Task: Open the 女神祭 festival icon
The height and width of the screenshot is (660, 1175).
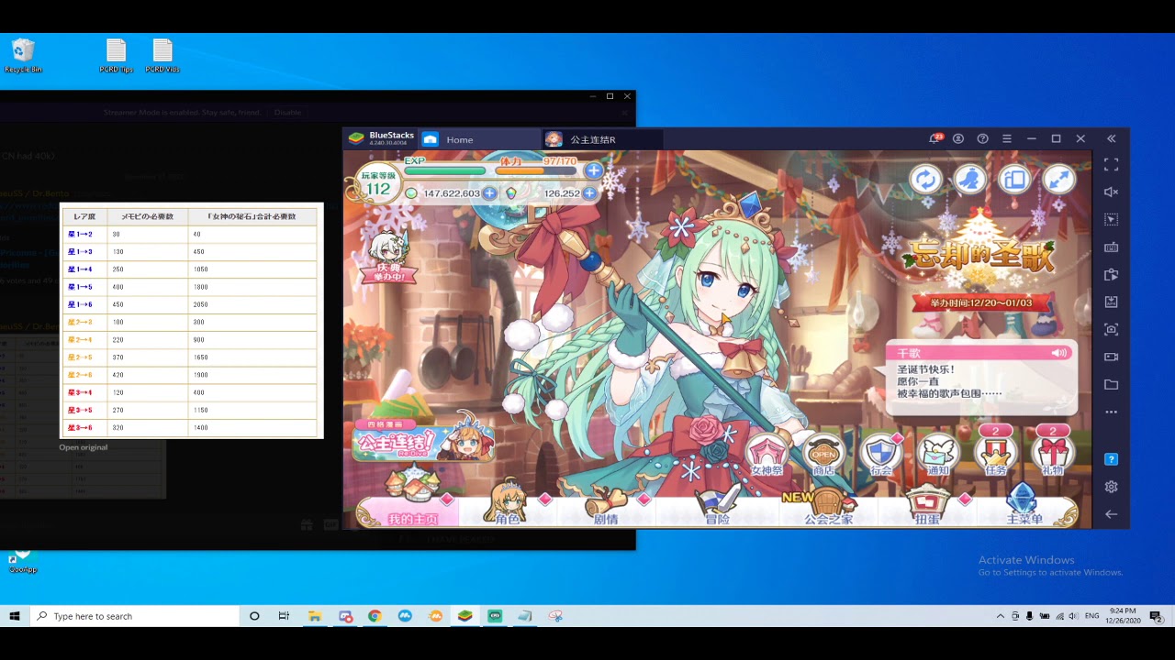Action: tap(767, 456)
